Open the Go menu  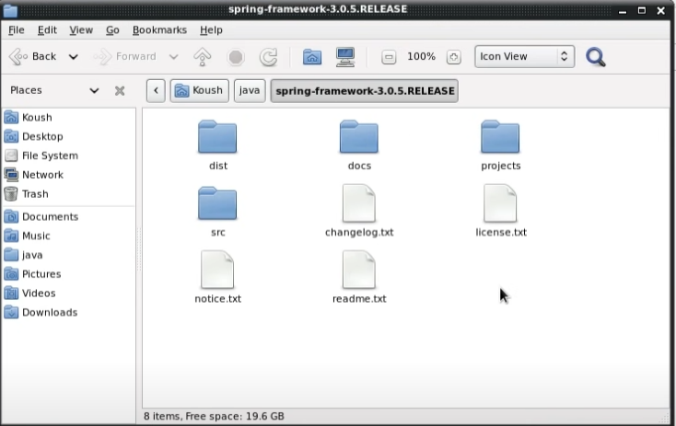(112, 30)
